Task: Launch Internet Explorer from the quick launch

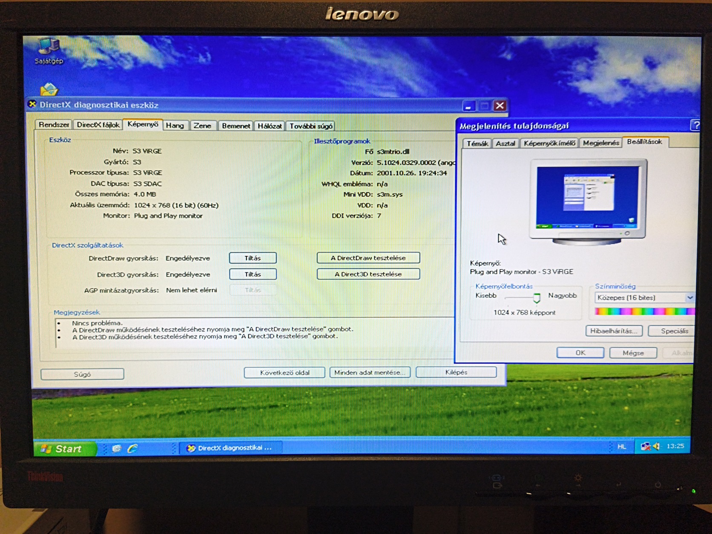Action: pyautogui.click(x=133, y=448)
